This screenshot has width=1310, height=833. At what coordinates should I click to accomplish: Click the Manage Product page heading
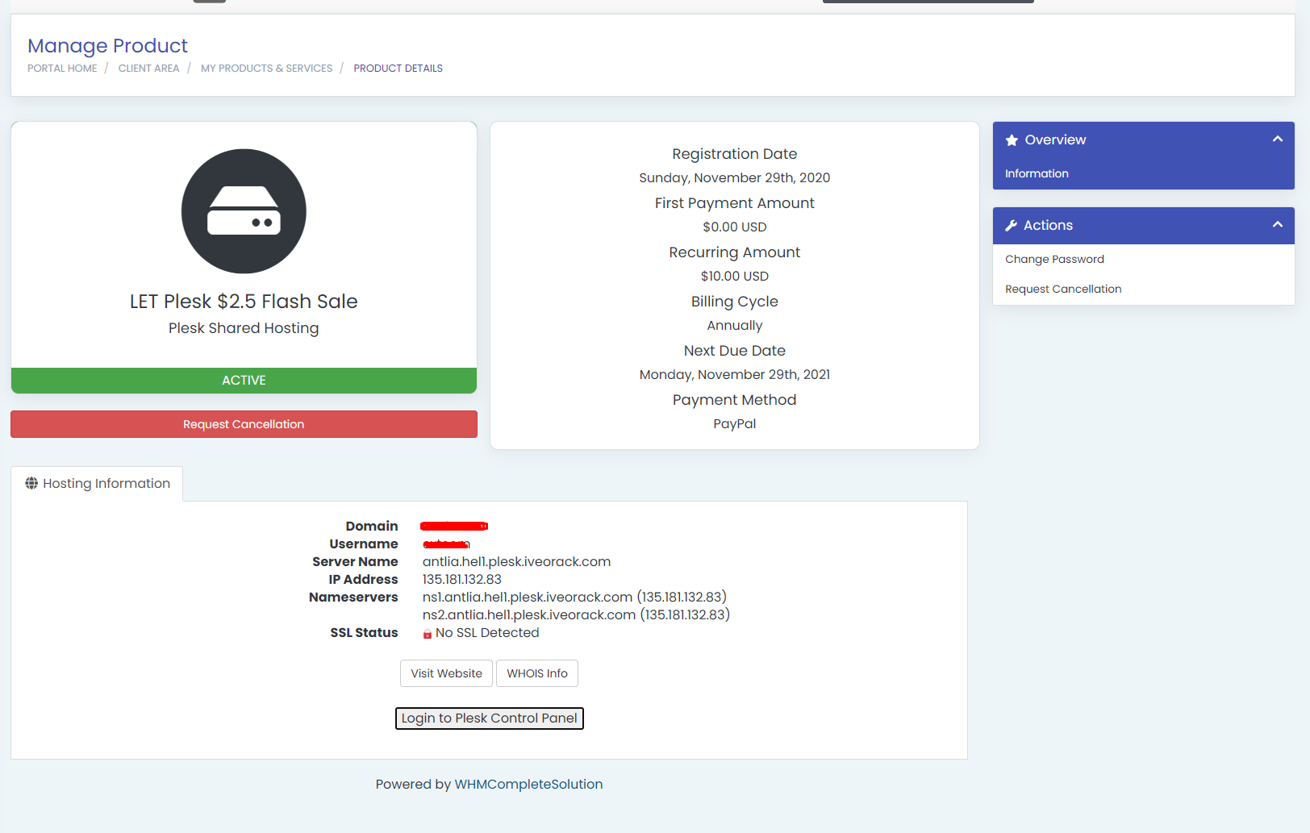[107, 46]
